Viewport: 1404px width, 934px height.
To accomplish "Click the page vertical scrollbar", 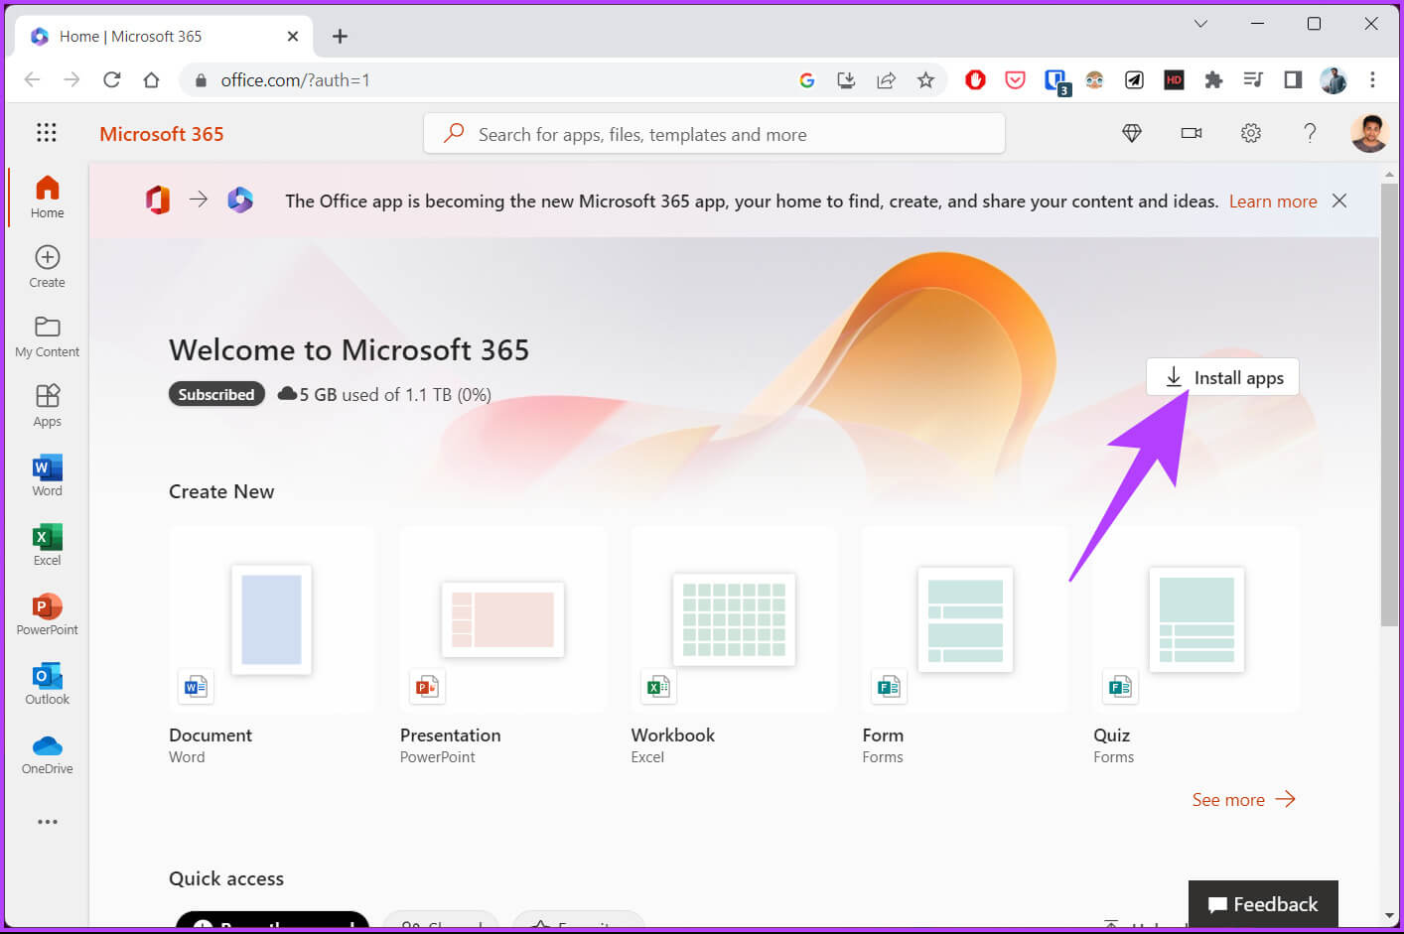I will [1389, 405].
